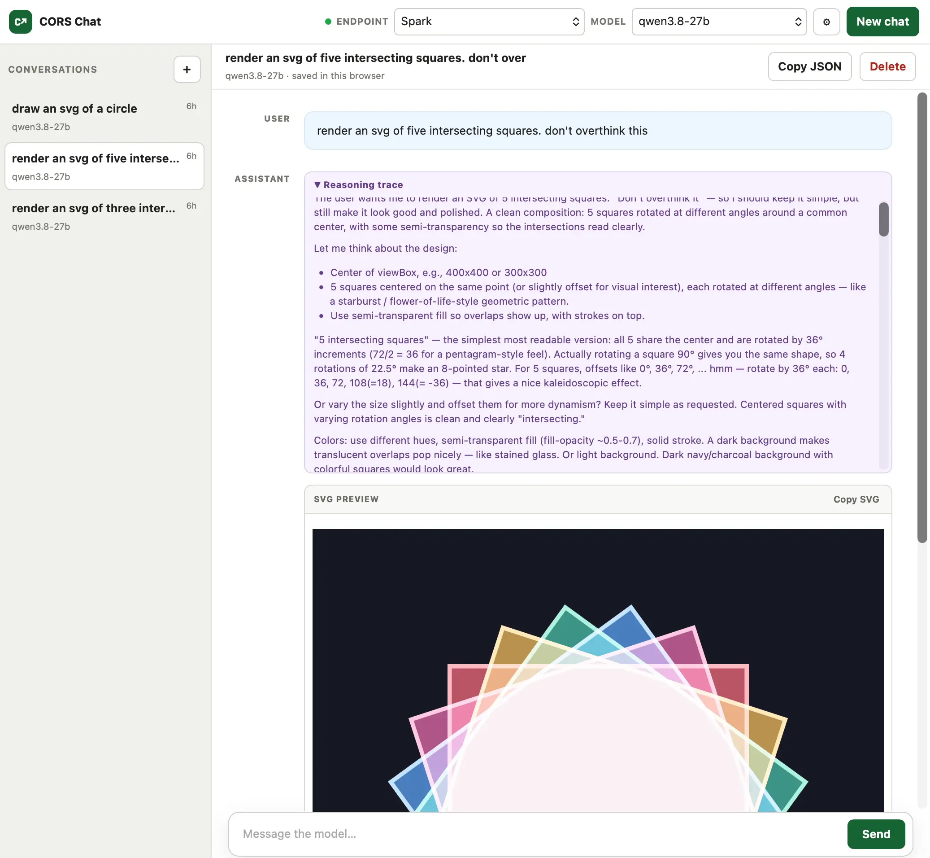930x858 pixels.
Task: Click the 'CORS Chat' title text
Action: coord(70,22)
